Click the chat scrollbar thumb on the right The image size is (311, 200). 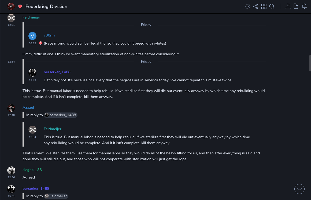[310, 63]
